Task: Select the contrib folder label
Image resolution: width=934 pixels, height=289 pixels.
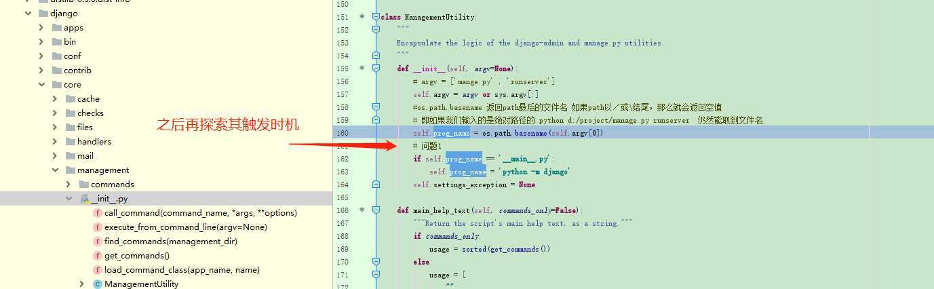Action: tap(77, 70)
